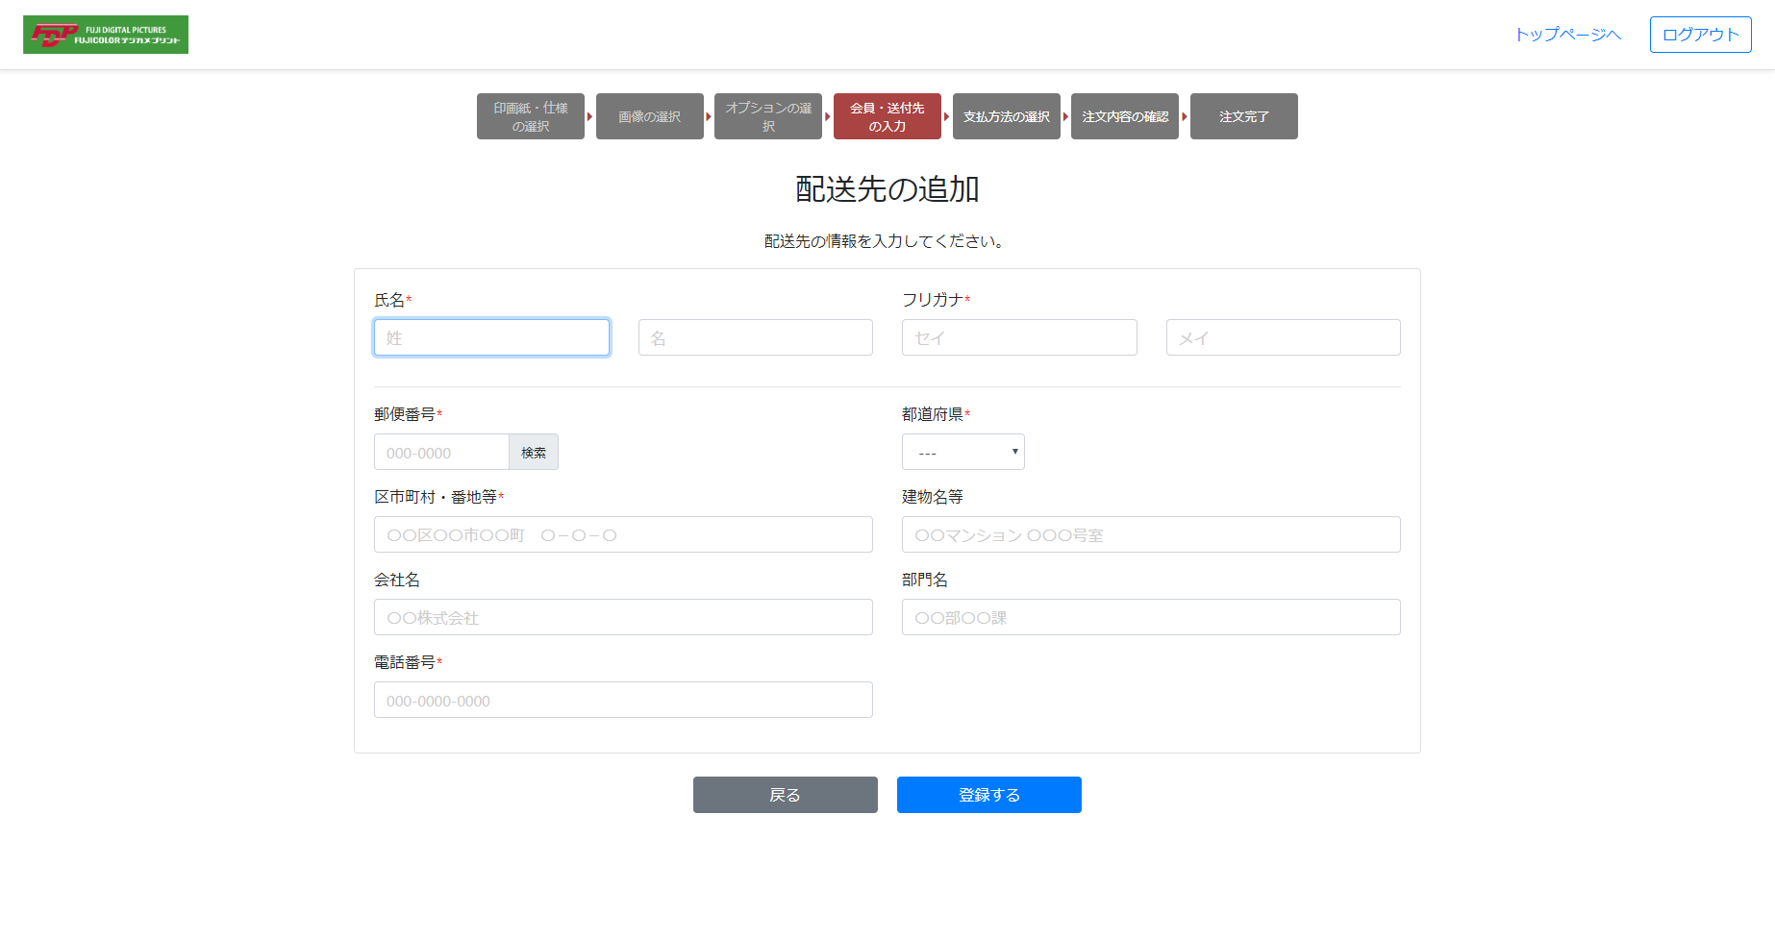Screen dimensions: 1775x939
Task: Select the 注文完了 step
Action: click(1244, 116)
